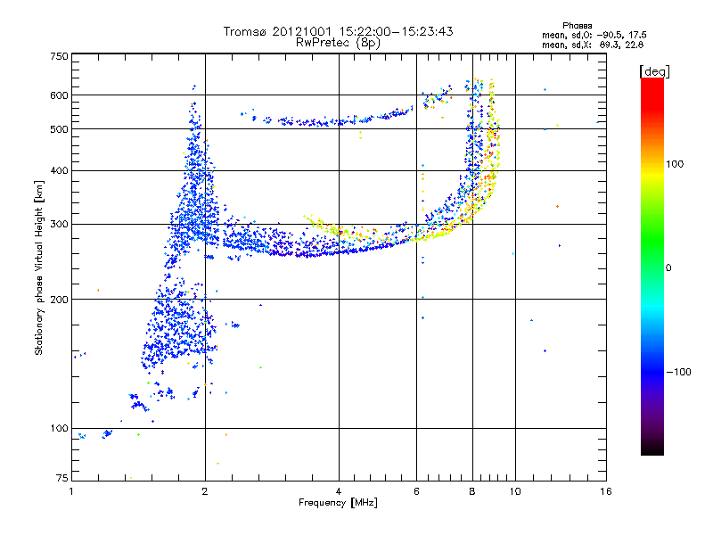Click the '10' x-axis tick label
Image resolution: width=713 pixels, height=535 pixels.
point(515,491)
